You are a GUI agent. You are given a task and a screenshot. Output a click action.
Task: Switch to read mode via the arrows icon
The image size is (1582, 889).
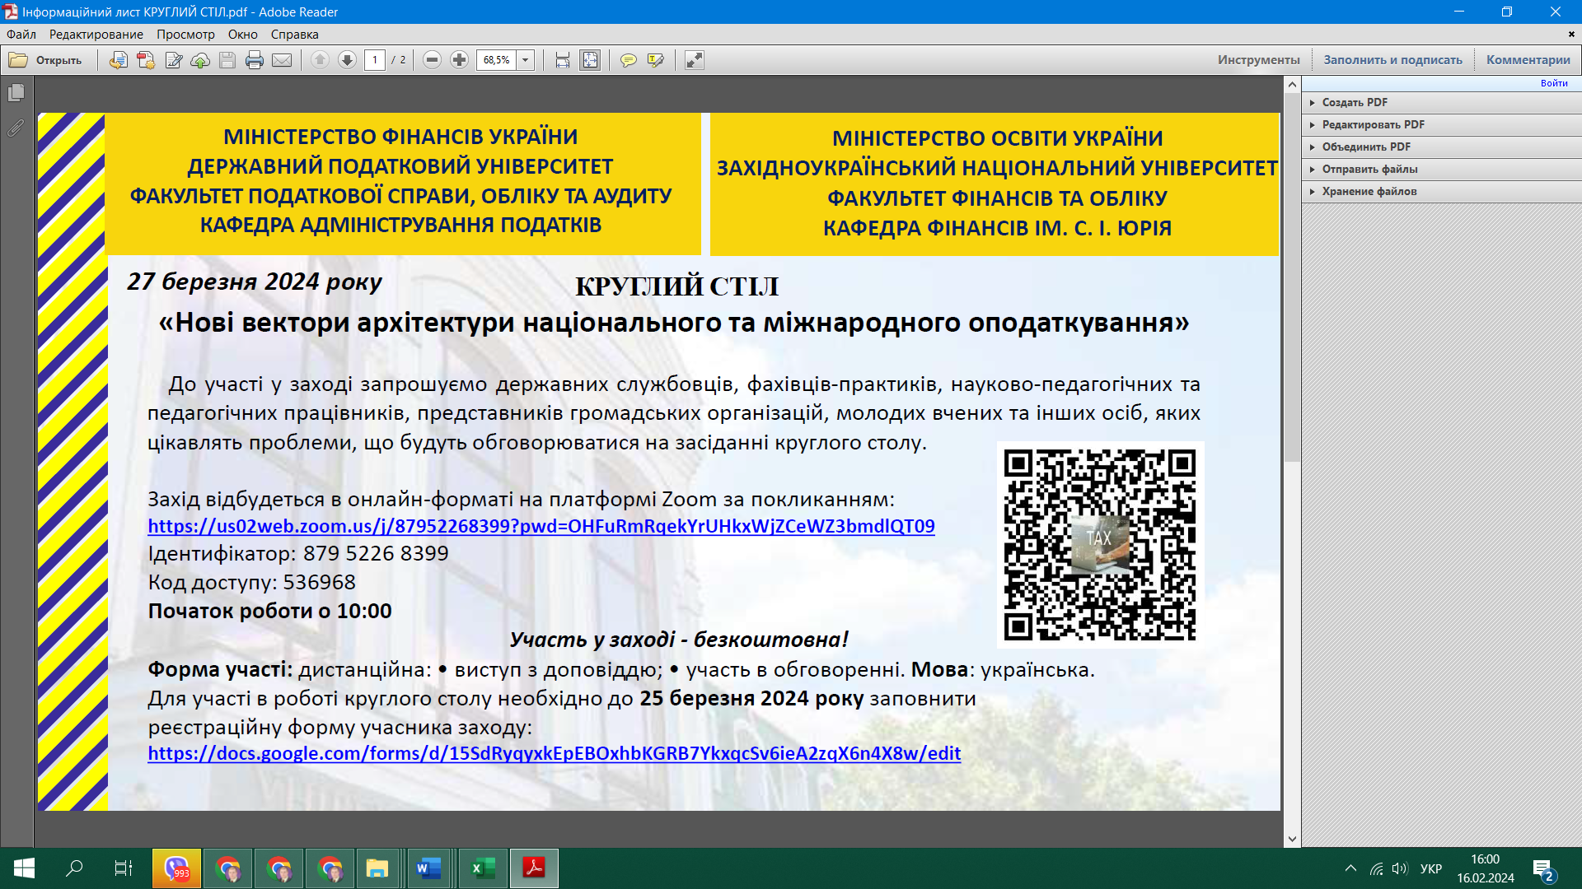pos(695,60)
